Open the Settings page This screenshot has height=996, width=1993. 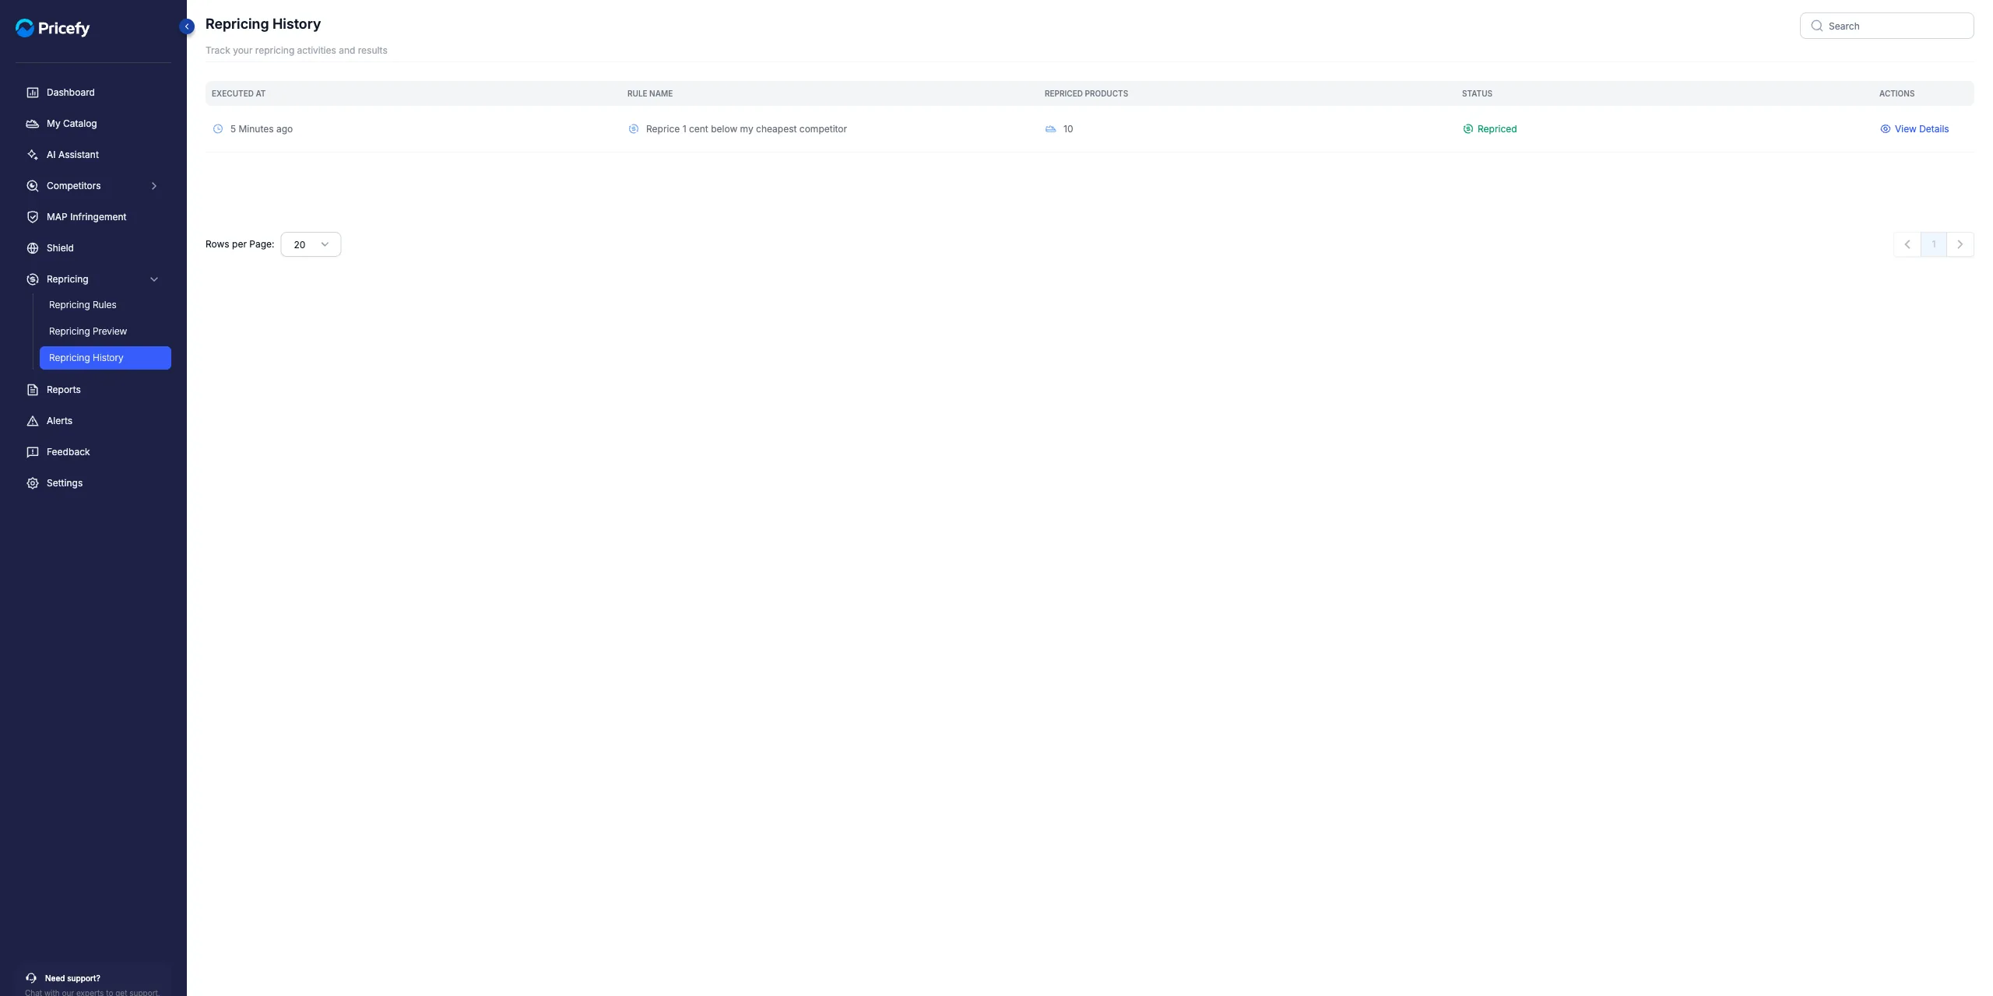[x=93, y=483]
